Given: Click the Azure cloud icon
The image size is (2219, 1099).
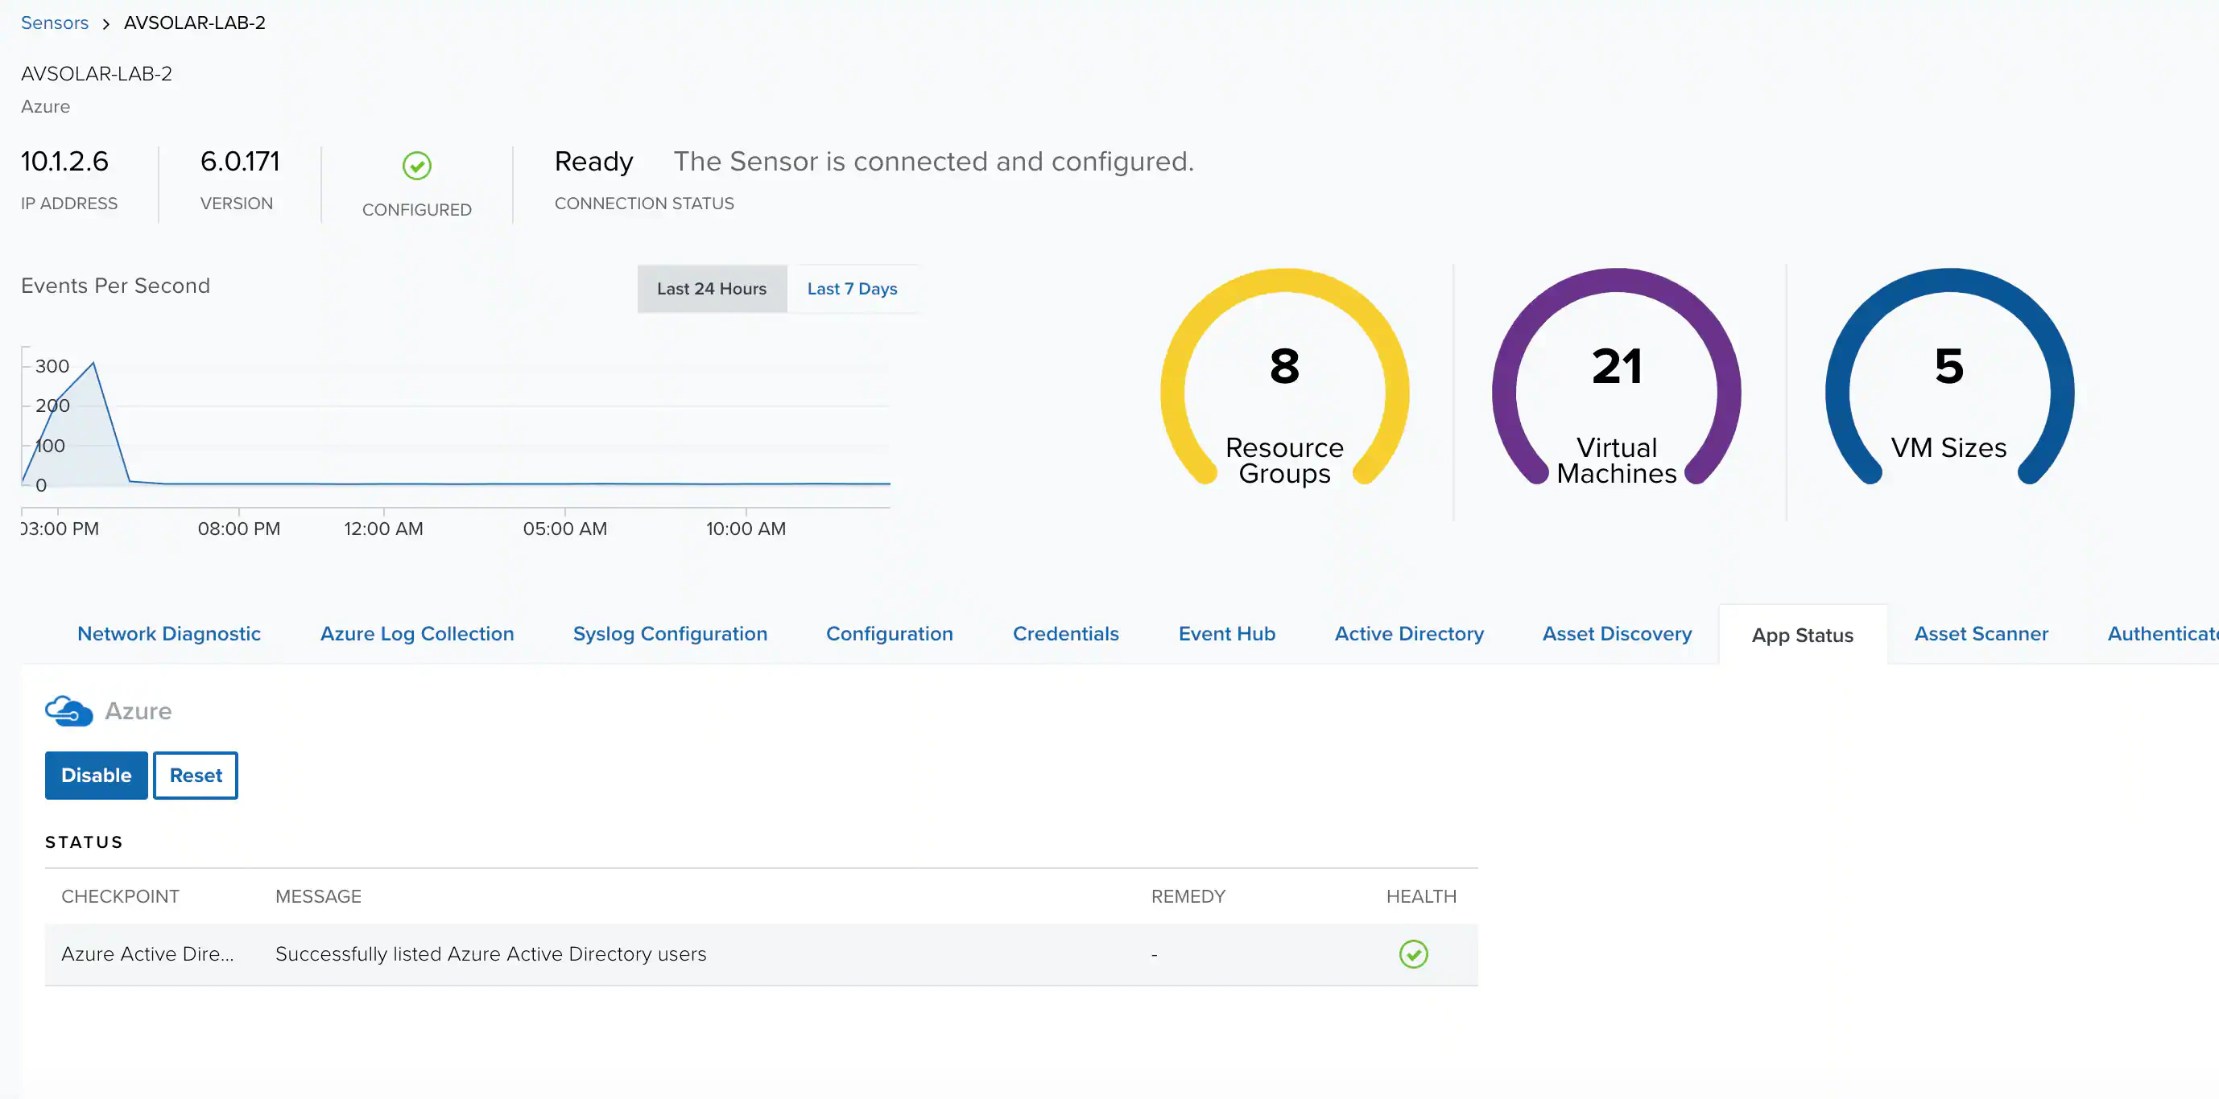Looking at the screenshot, I should (68, 711).
